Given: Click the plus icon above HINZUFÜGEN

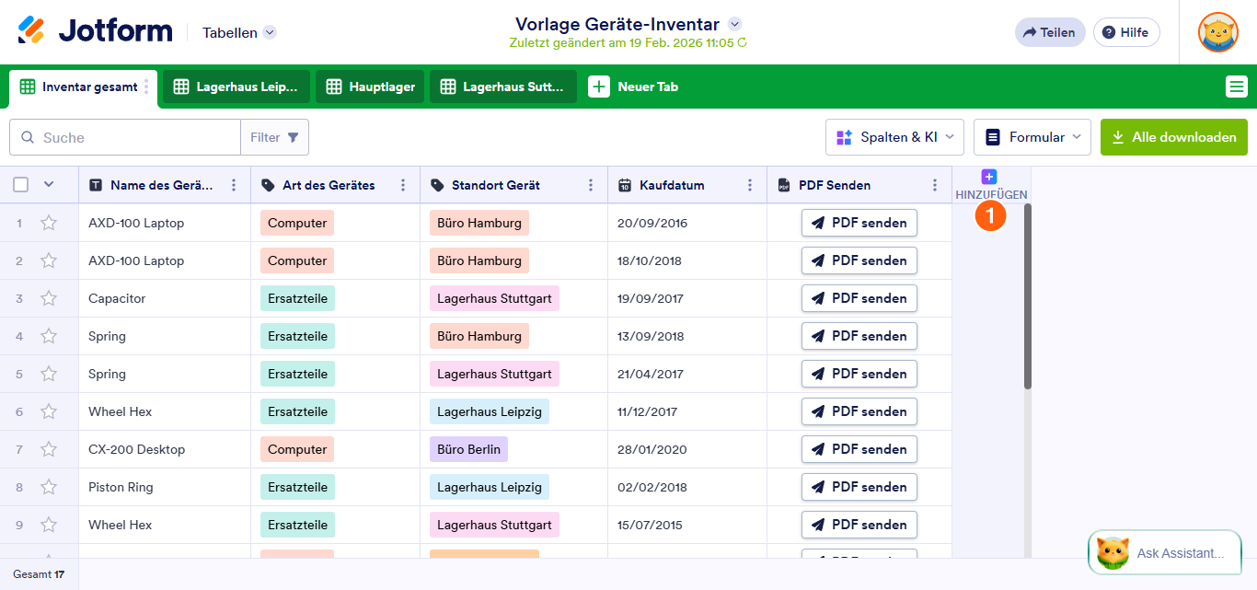Looking at the screenshot, I should pyautogui.click(x=988, y=175).
